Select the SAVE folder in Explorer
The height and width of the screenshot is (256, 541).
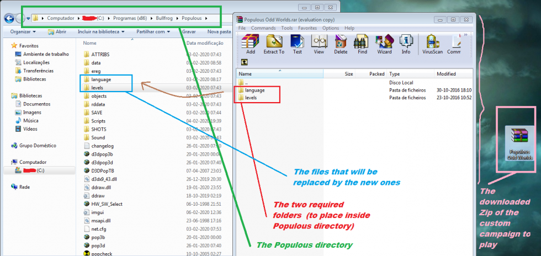pyautogui.click(x=93, y=113)
